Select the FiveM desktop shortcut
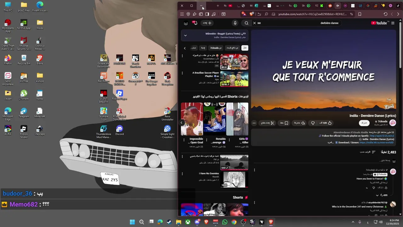Screen dimensions: 403x227 coord(40,7)
